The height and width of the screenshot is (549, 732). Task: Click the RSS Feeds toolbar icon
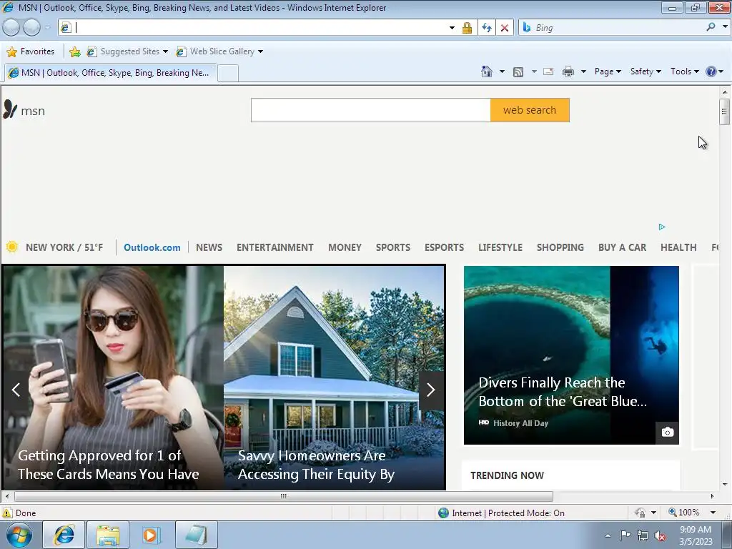point(518,72)
